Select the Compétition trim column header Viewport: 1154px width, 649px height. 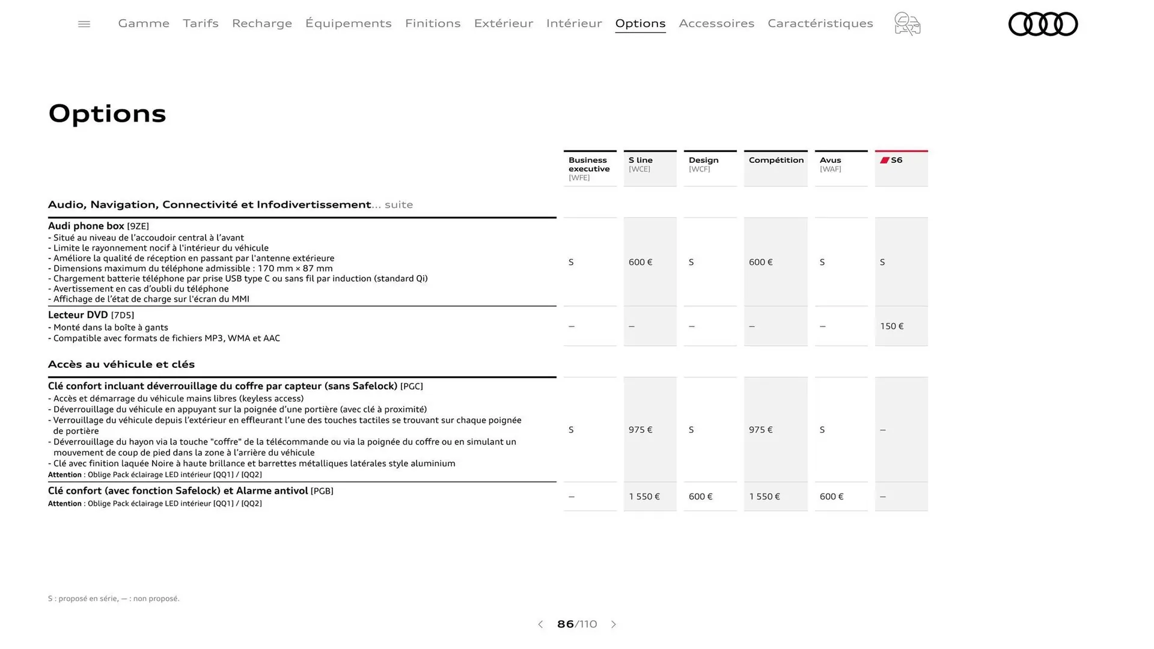click(776, 160)
